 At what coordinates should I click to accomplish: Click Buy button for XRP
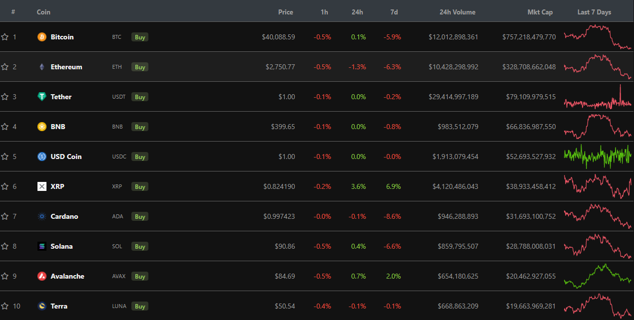click(140, 187)
